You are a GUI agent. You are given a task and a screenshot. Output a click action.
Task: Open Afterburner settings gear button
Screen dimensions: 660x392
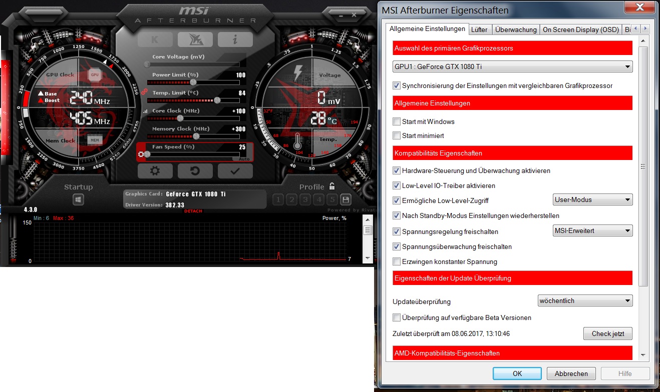point(155,171)
